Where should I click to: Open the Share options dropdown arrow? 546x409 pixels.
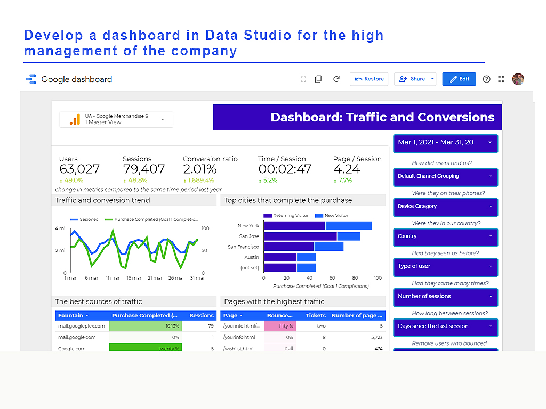tap(432, 79)
